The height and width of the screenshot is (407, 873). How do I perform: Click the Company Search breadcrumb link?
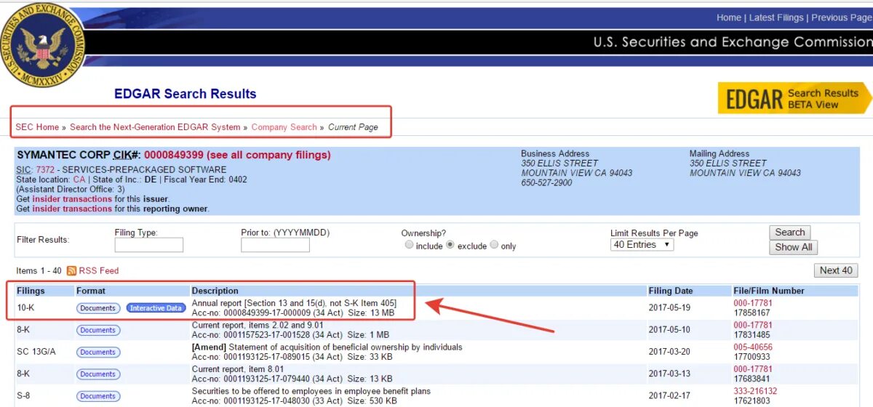click(x=284, y=127)
